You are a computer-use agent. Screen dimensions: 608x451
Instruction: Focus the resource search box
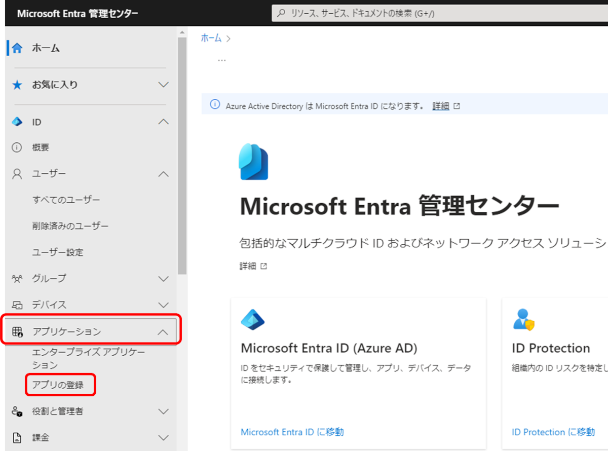440,14
